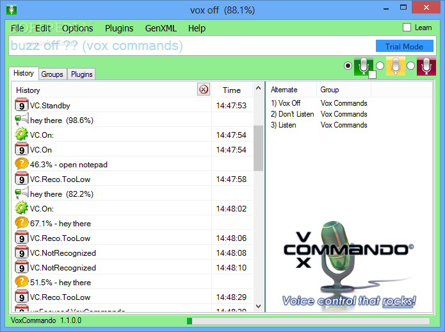The image size is (445, 332).
Task: Click the VoxCommando 1.1.0.0 status text
Action: point(46,320)
